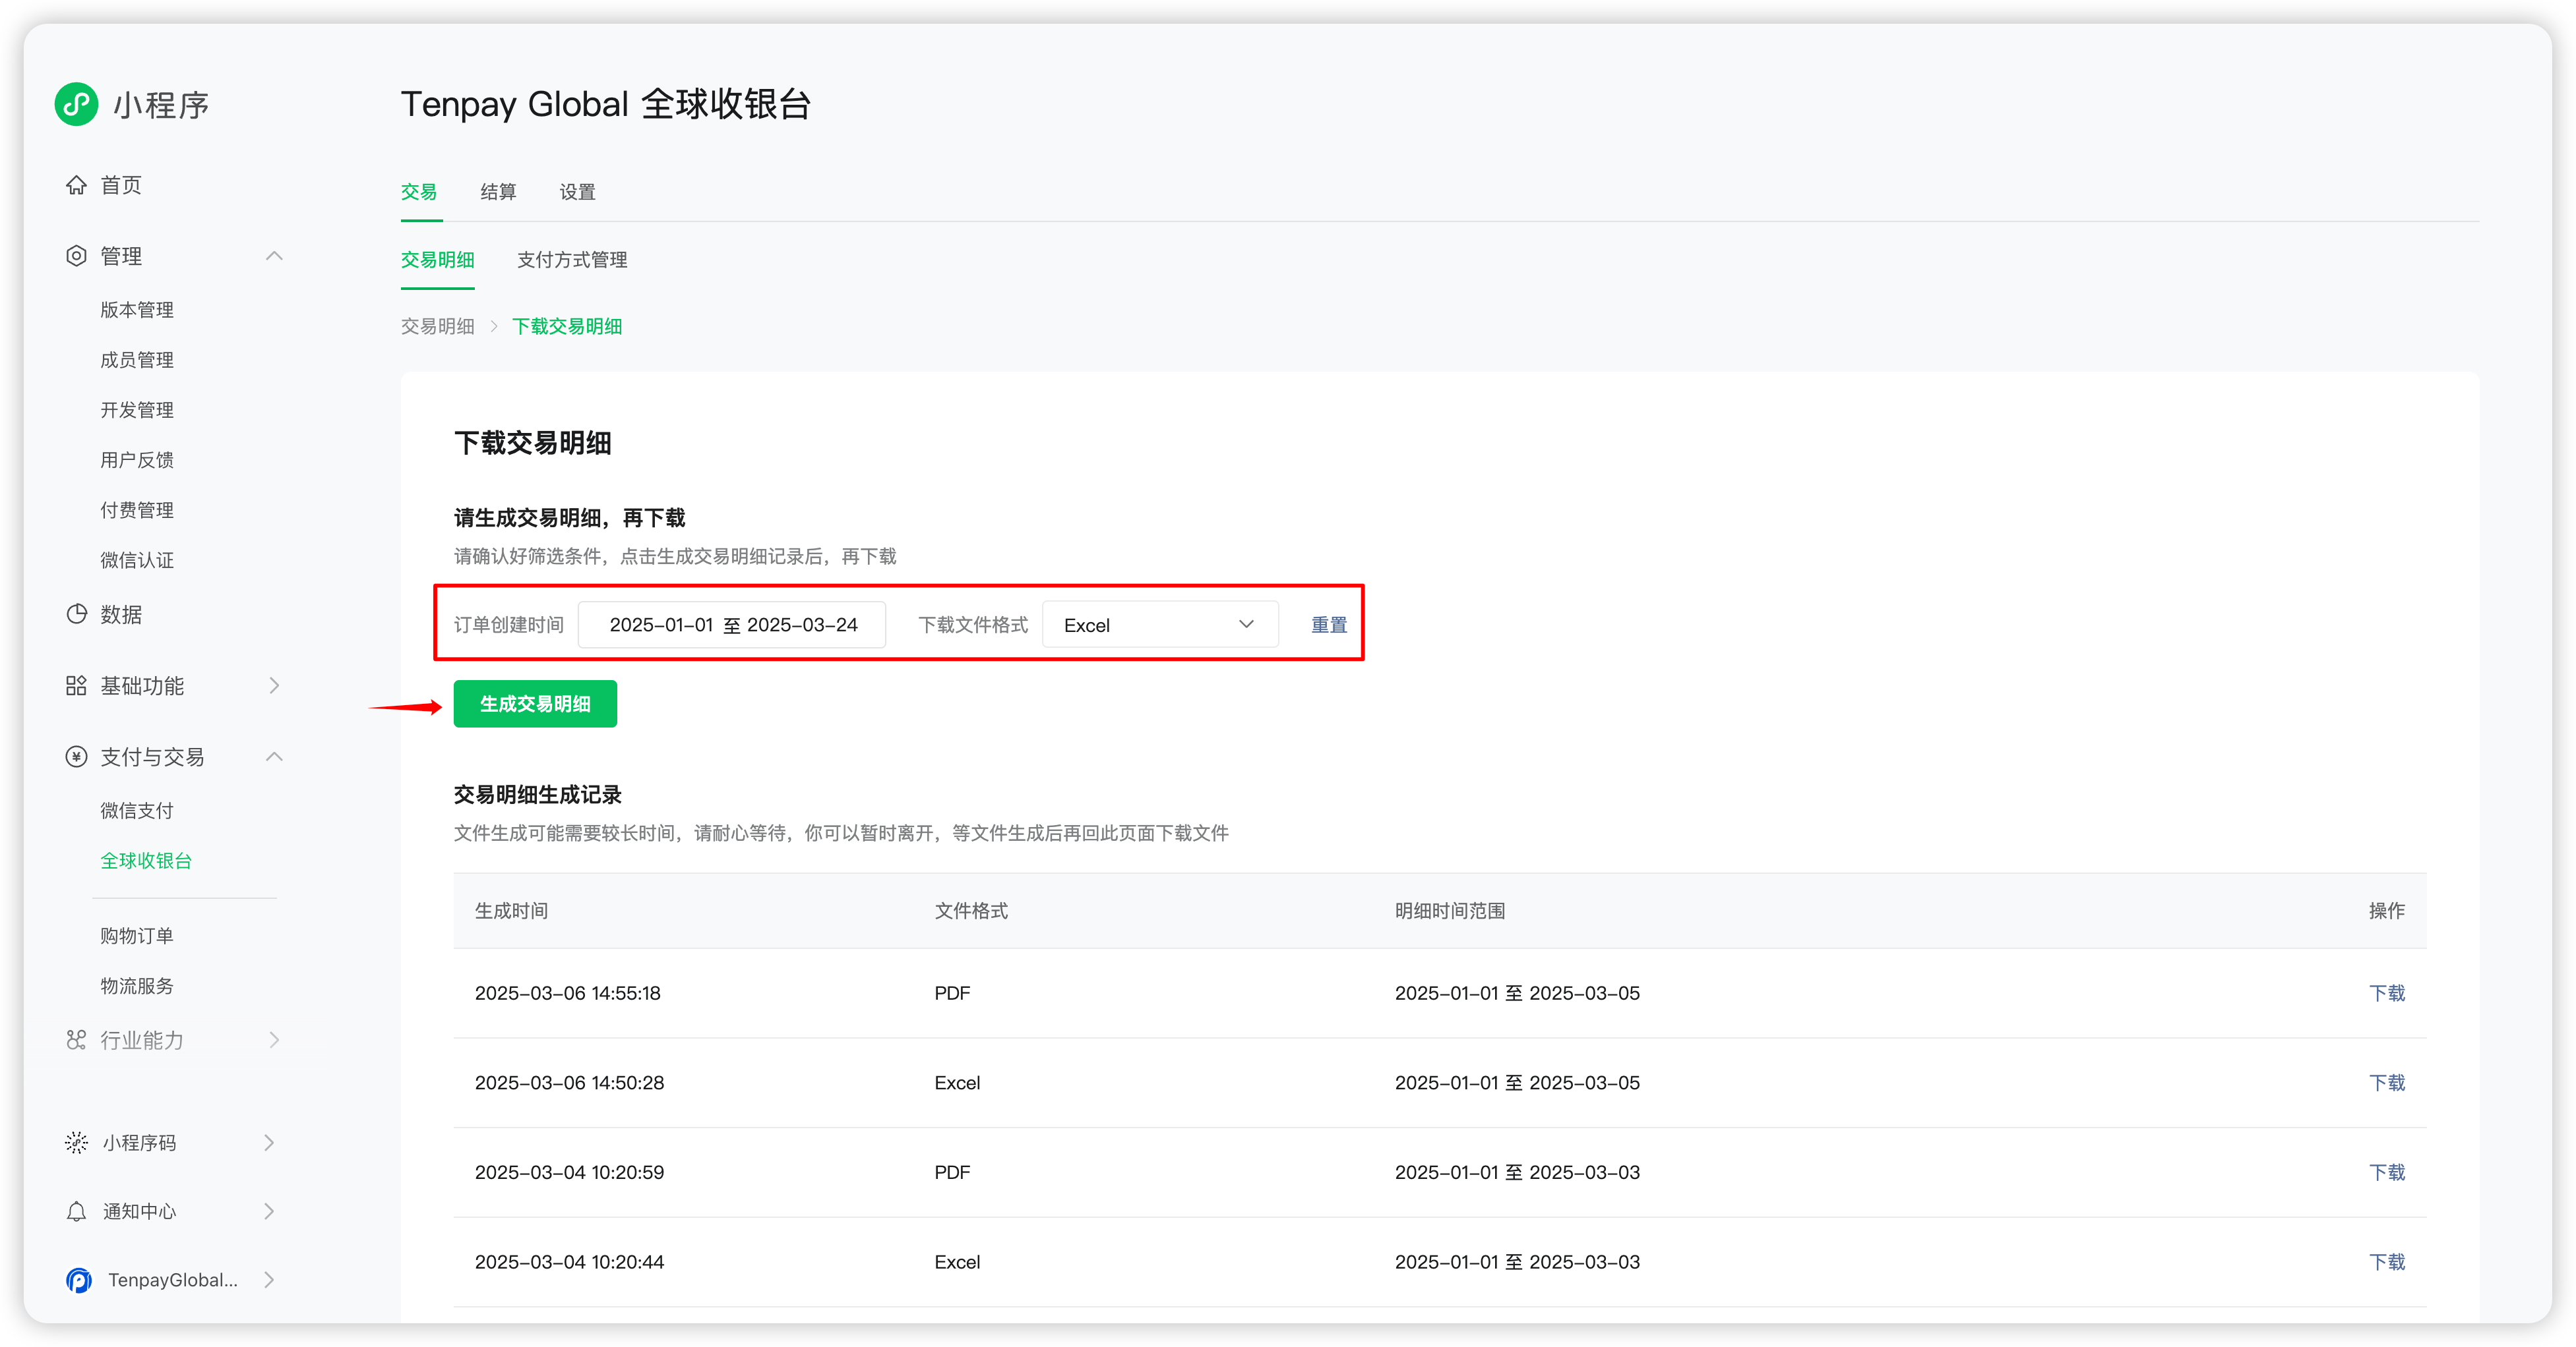Viewport: 2576px width, 1347px height.
Task: Switch to the 结算 tab
Action: pyautogui.click(x=498, y=192)
